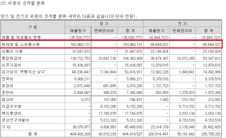
Task: Click the '외주가공비' row label
Action: (11, 65)
